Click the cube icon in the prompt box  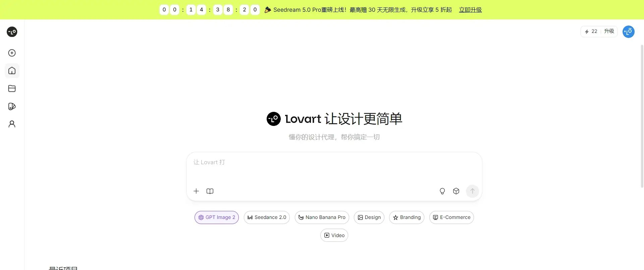[456, 191]
